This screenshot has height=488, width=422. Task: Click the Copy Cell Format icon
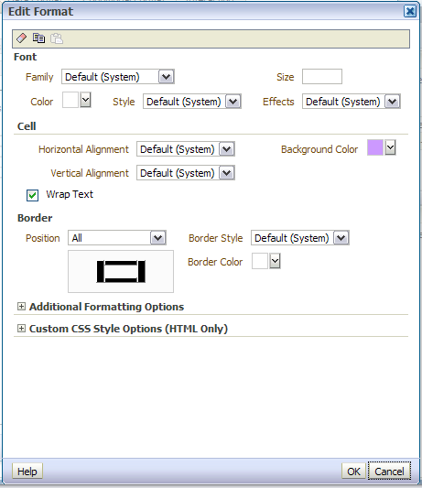38,38
